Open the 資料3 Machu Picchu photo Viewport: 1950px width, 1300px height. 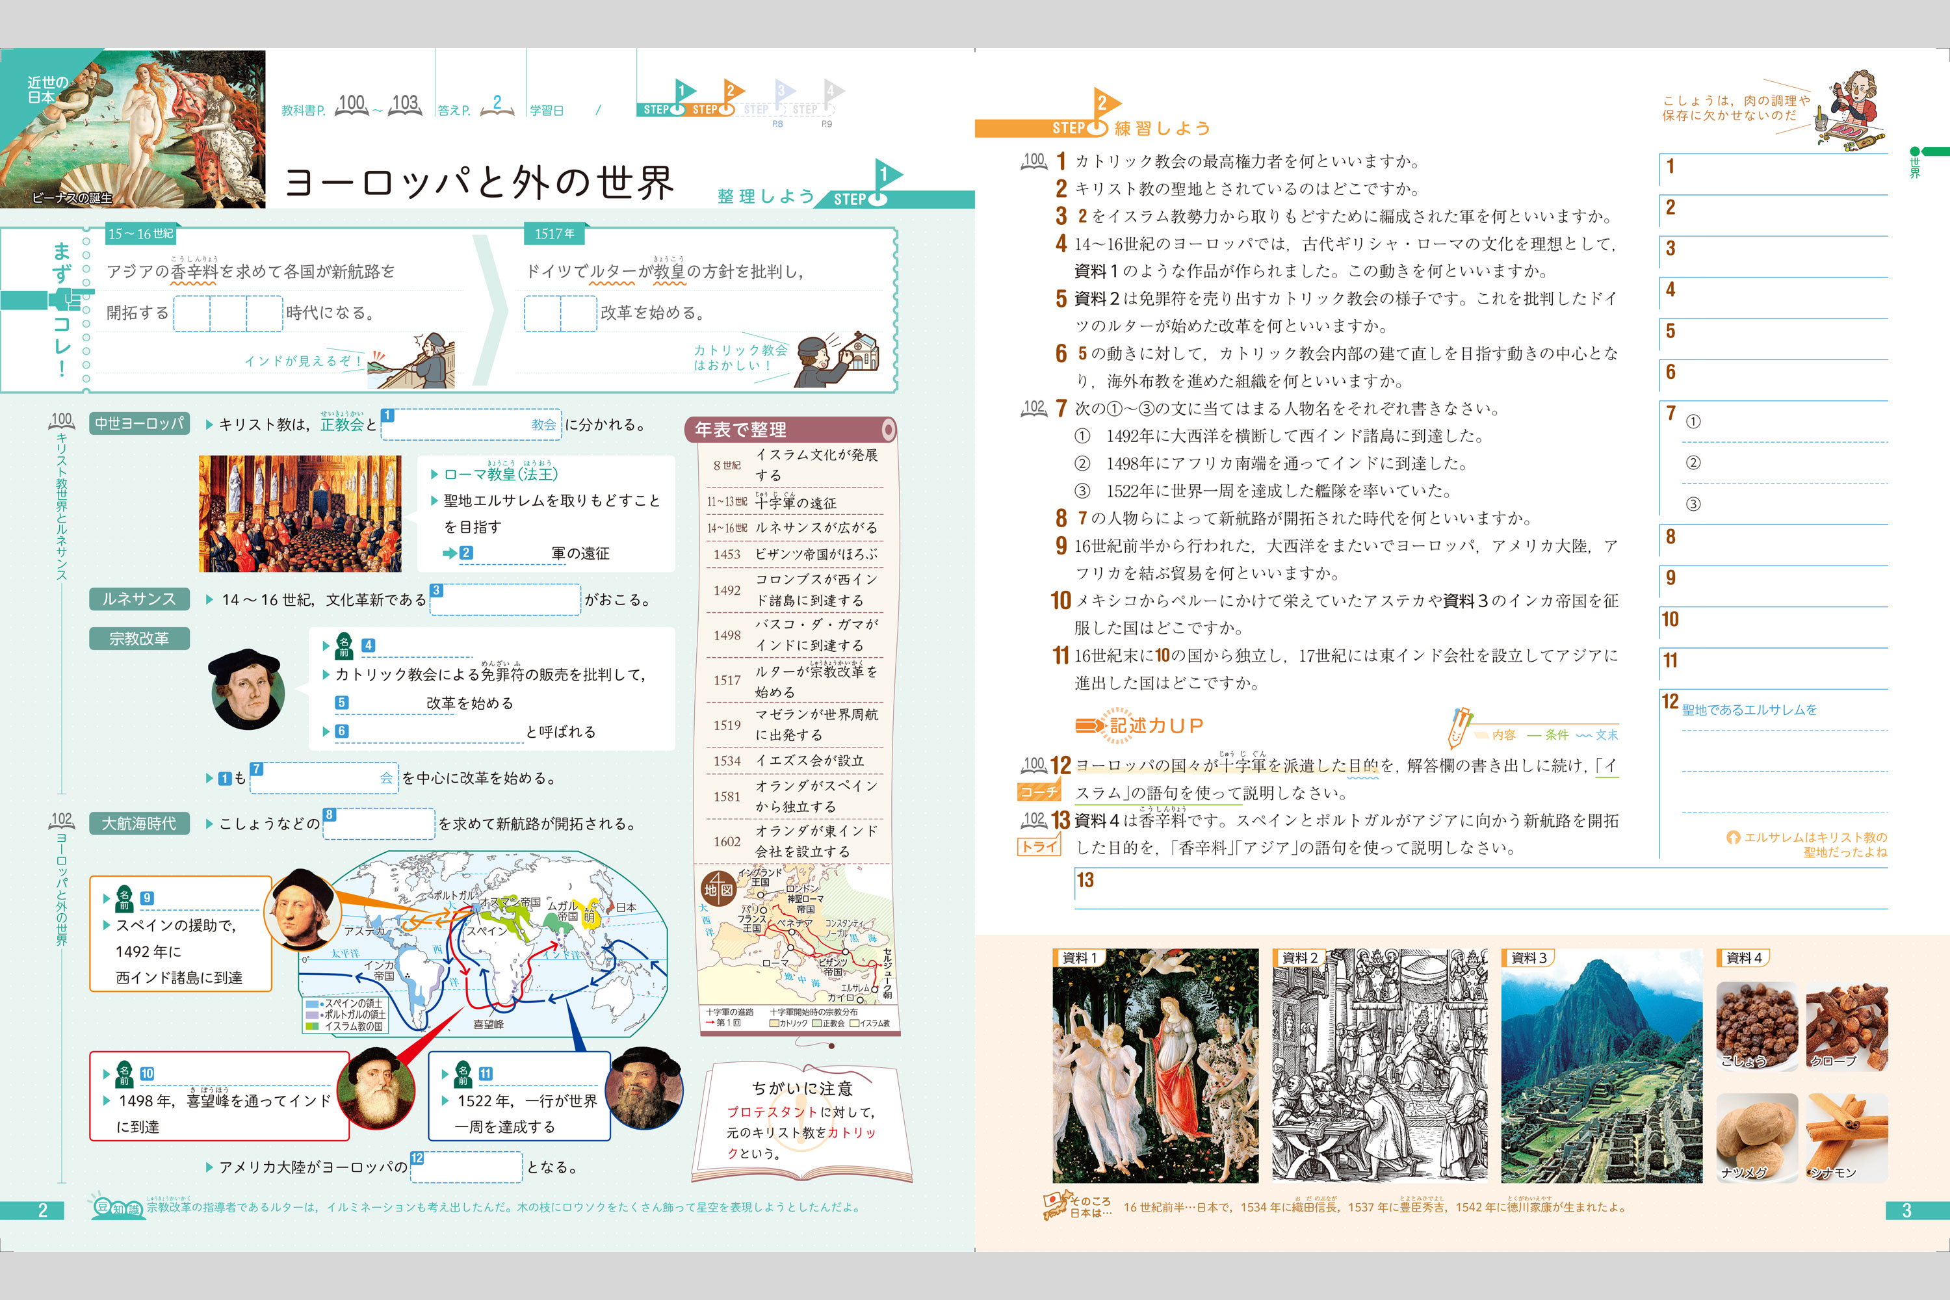click(x=1601, y=1066)
